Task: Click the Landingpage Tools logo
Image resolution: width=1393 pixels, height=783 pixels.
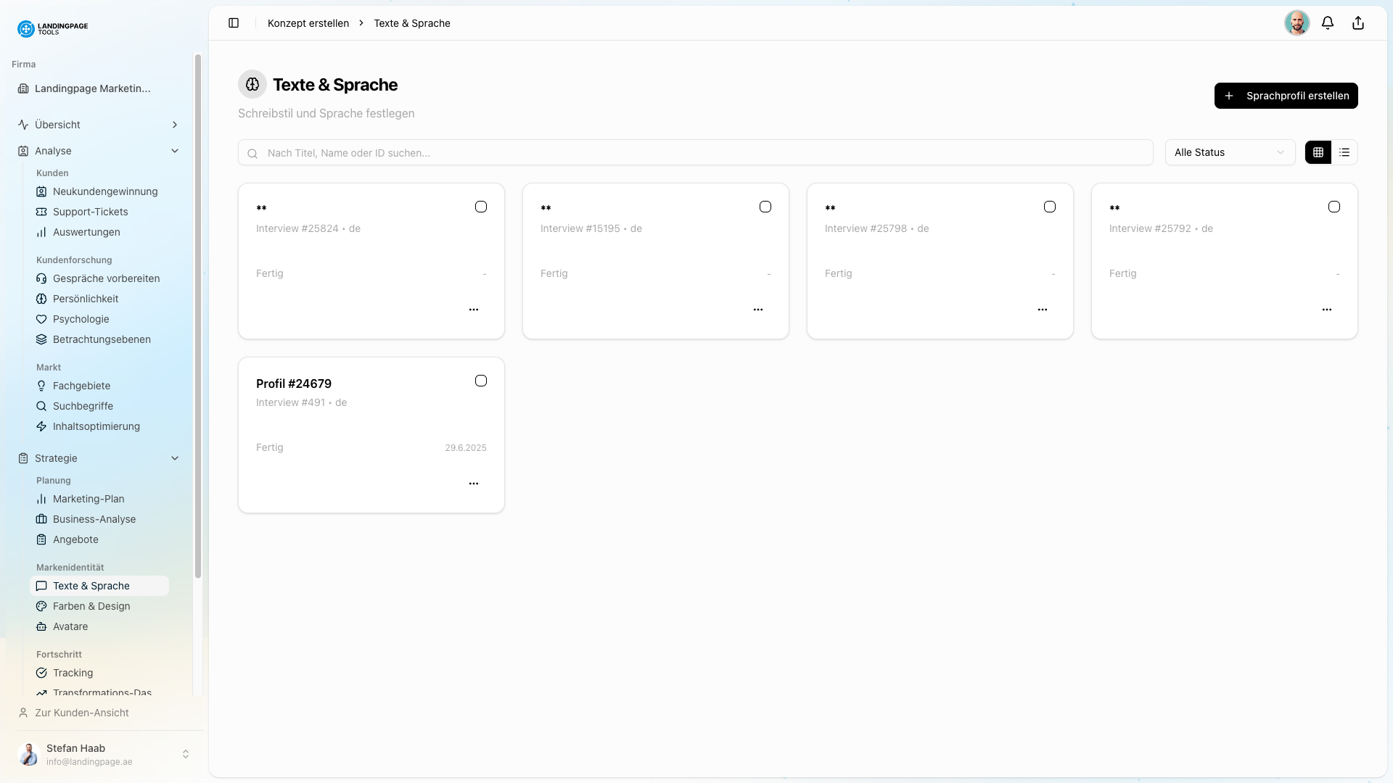Action: click(x=52, y=29)
